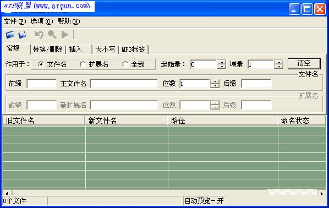Viewport: 329px width, 208px height.
Task: Click the 路径 column header
Action: pyautogui.click(x=222, y=121)
